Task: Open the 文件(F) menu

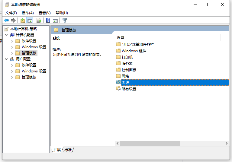Action: (11, 13)
